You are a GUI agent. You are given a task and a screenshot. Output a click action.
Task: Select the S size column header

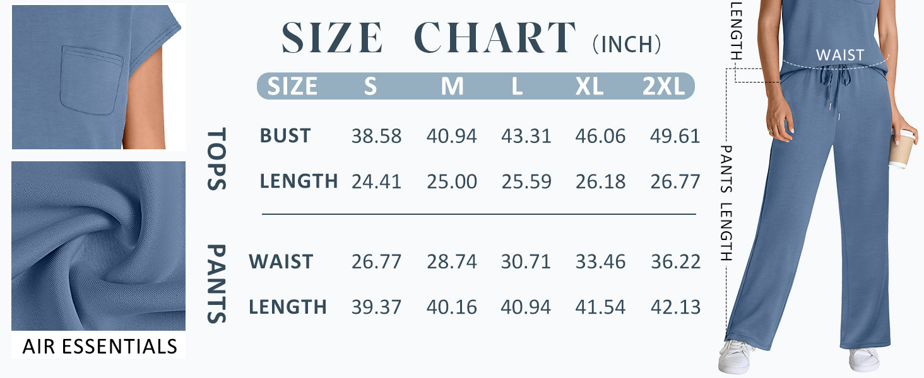click(x=370, y=86)
